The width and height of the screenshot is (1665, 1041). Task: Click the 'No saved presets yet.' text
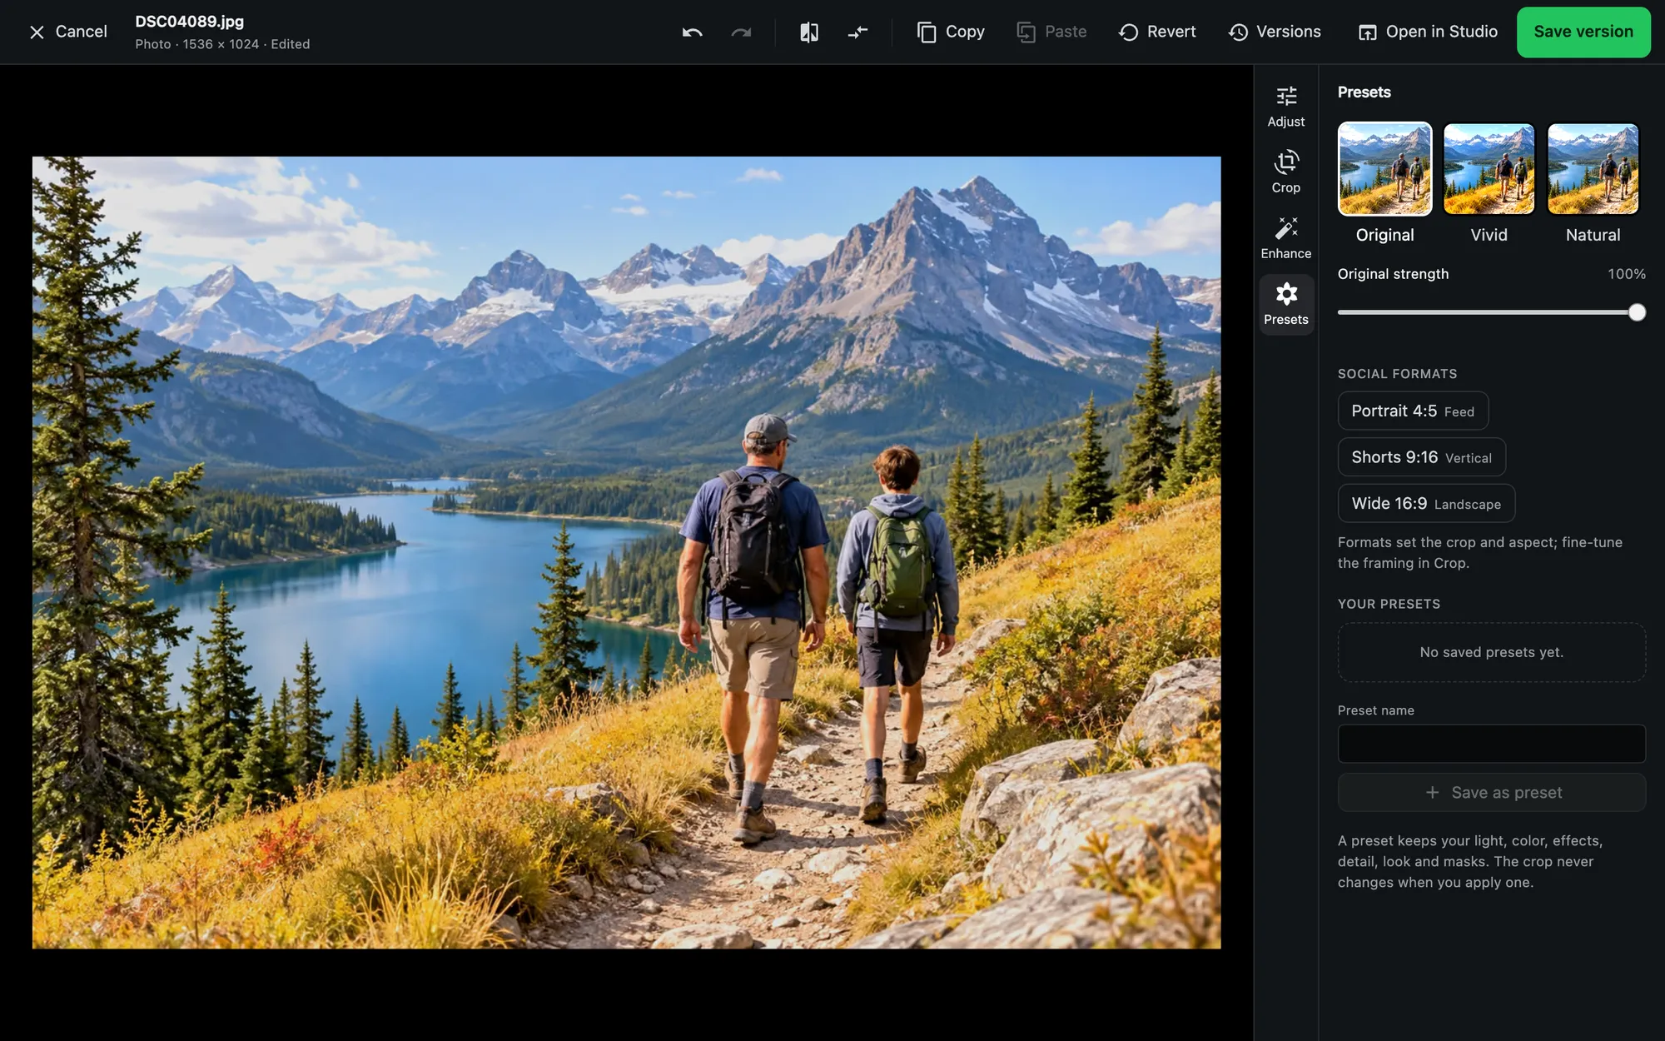tap(1491, 652)
